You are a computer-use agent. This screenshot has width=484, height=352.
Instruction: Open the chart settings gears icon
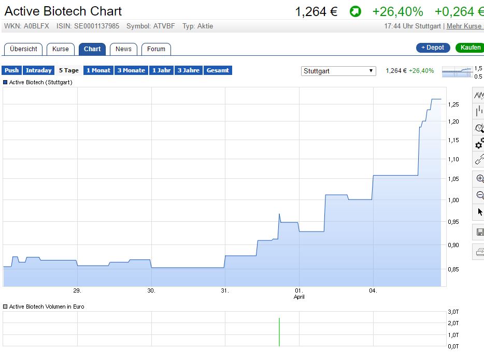pyautogui.click(x=479, y=145)
